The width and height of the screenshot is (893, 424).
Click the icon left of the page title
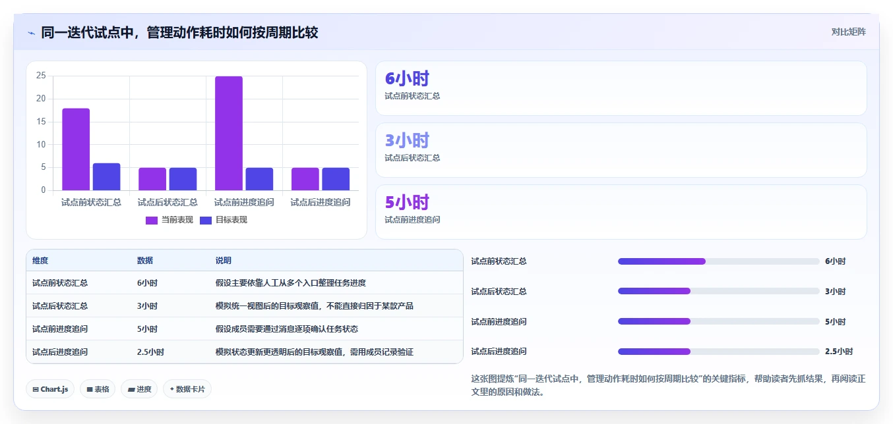(x=31, y=33)
